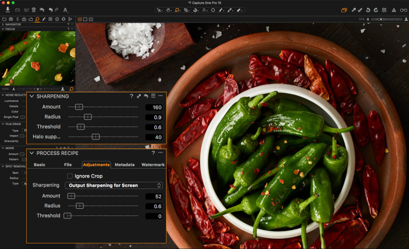
Task: Click the recipe Threshold slider handle
Action: [67, 216]
